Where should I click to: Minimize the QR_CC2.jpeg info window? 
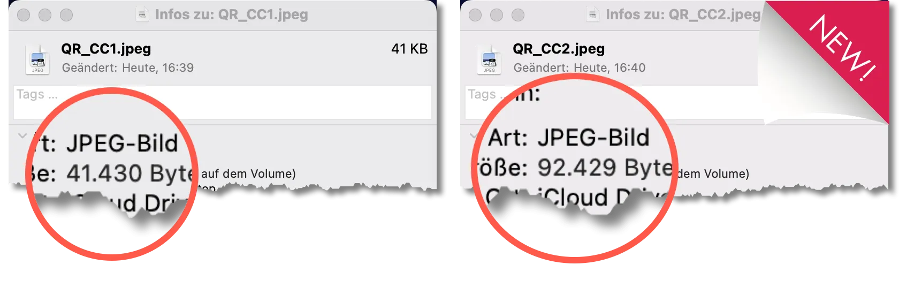[x=497, y=15]
